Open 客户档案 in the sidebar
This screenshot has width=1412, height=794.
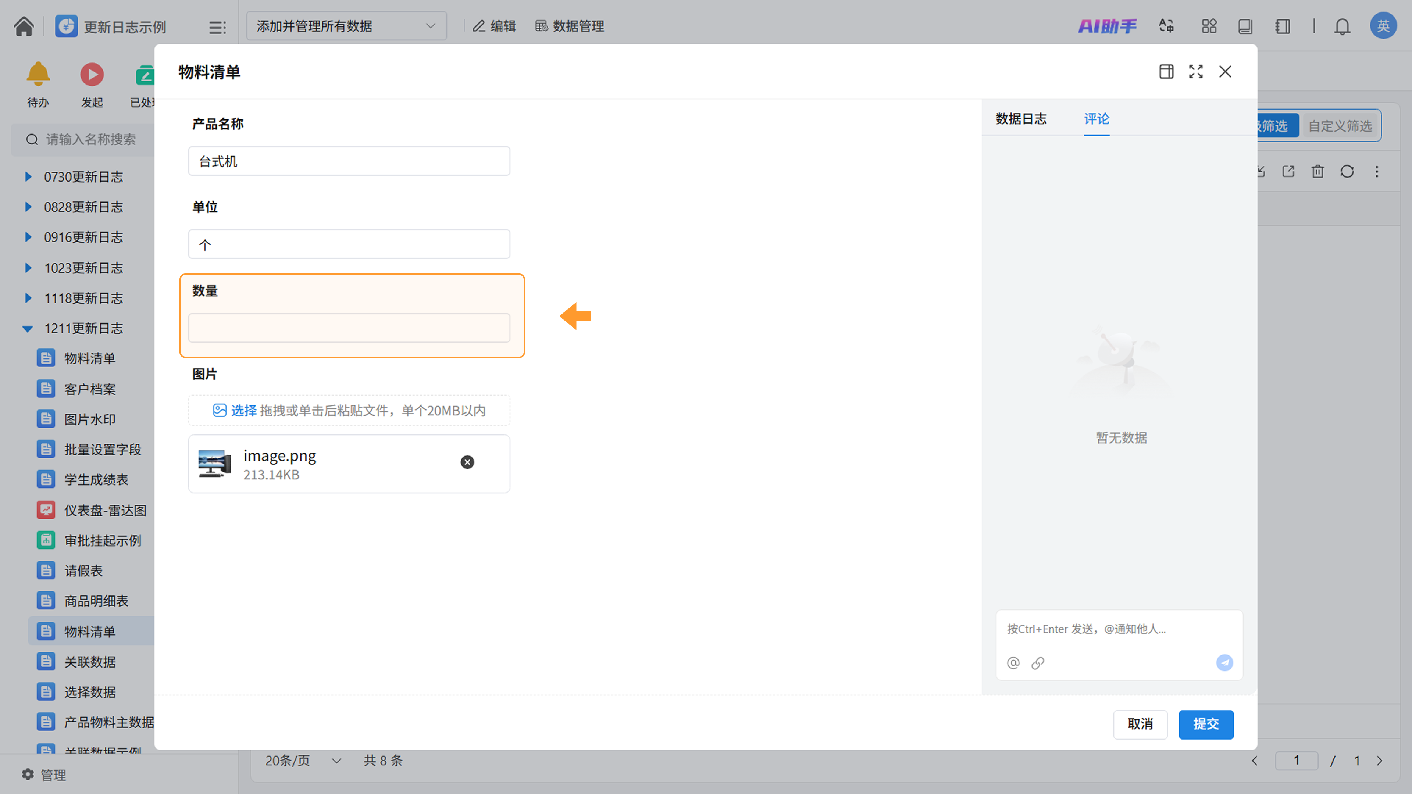tap(90, 389)
